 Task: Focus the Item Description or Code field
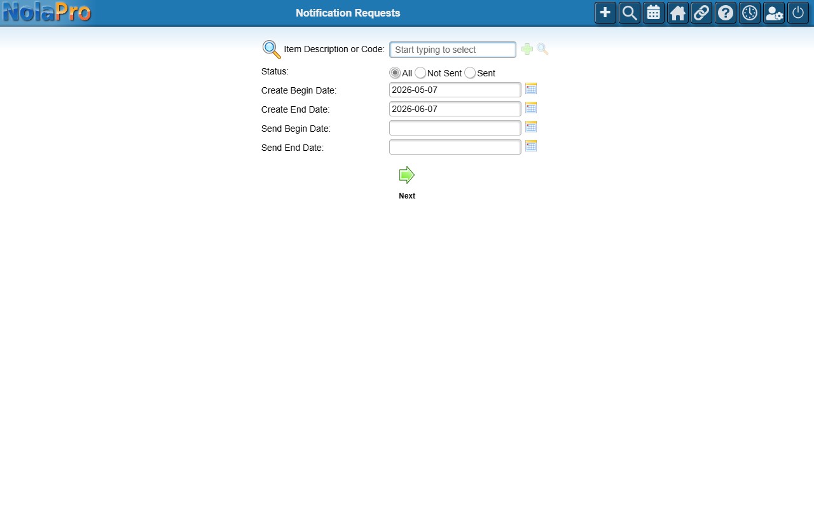(x=453, y=50)
